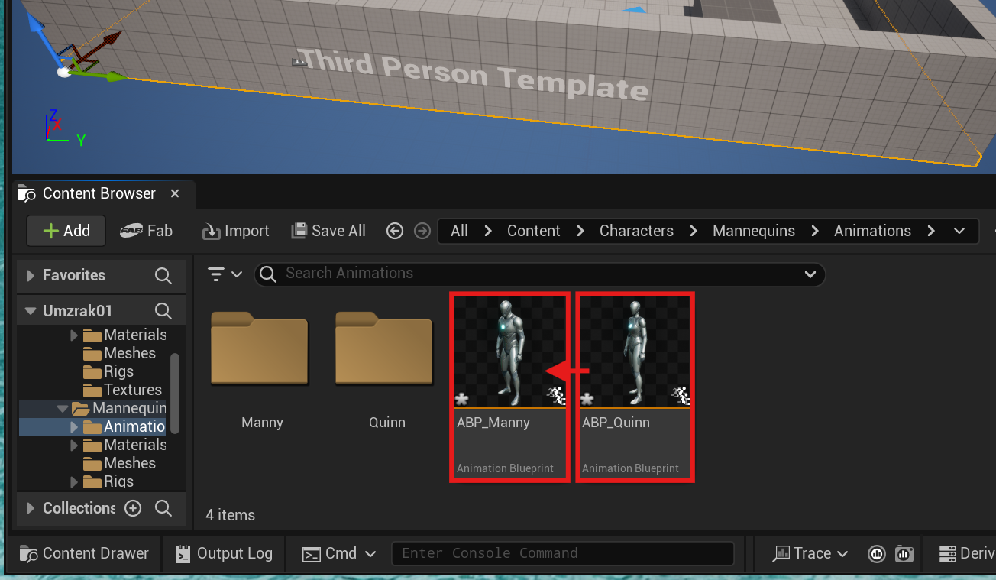Expand chevron after All in breadcrumb
This screenshot has height=580, width=996.
tap(489, 231)
